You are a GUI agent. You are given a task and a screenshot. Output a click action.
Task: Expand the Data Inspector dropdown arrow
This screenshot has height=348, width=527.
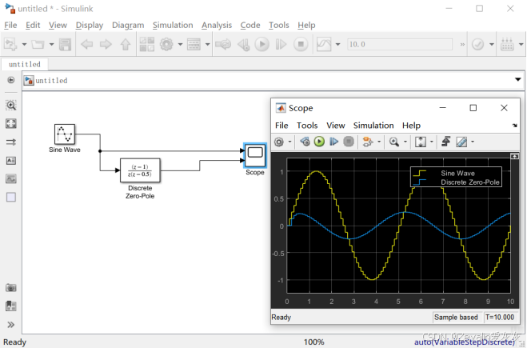(337, 44)
